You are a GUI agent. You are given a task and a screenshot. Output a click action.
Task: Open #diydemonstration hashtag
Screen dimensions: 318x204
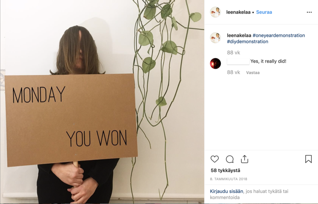point(247,42)
